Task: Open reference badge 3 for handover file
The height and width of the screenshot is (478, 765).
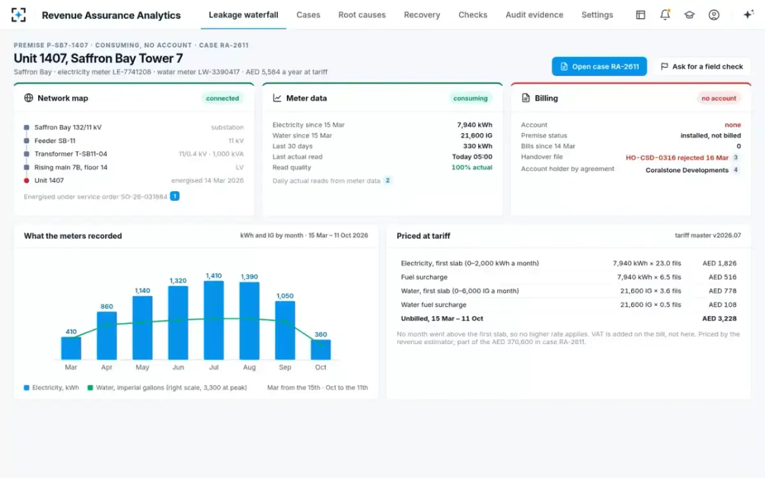Action: (736, 157)
